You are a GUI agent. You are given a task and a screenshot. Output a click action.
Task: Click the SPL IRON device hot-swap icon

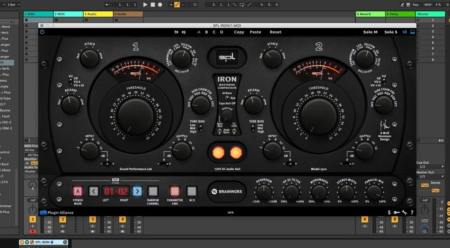[65, 242]
